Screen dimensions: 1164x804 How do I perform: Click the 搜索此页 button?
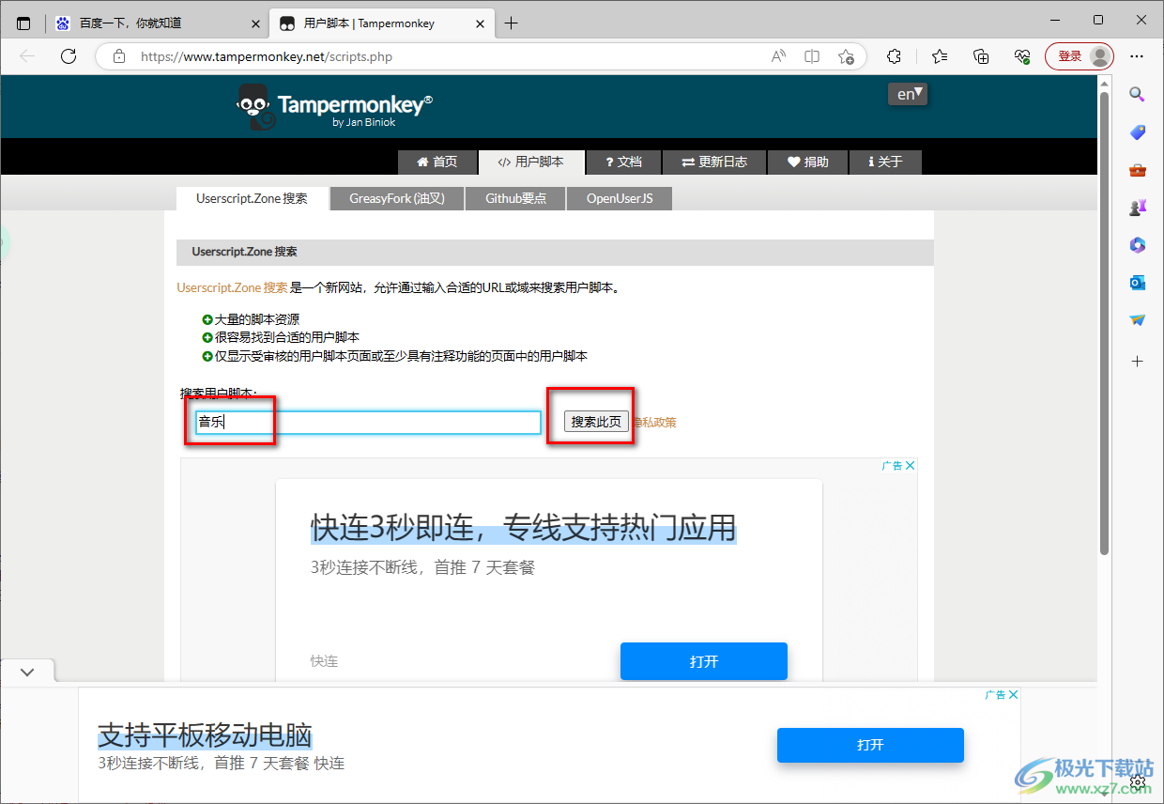click(x=596, y=422)
